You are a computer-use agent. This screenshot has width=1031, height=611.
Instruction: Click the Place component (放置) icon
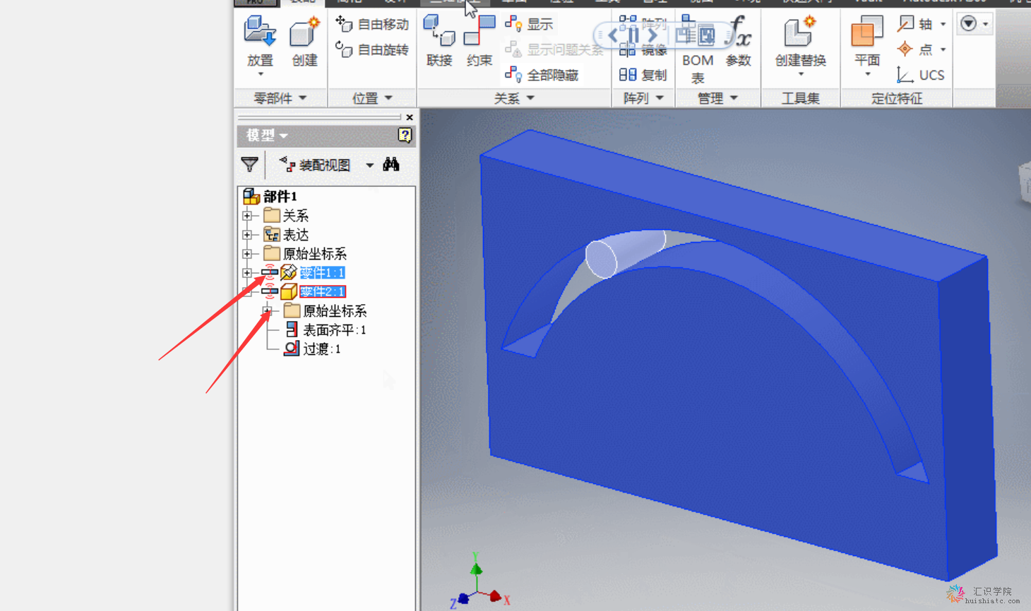259,32
